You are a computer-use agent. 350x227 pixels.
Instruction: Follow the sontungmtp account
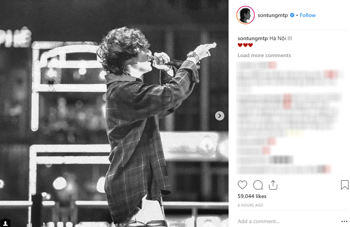pos(308,15)
